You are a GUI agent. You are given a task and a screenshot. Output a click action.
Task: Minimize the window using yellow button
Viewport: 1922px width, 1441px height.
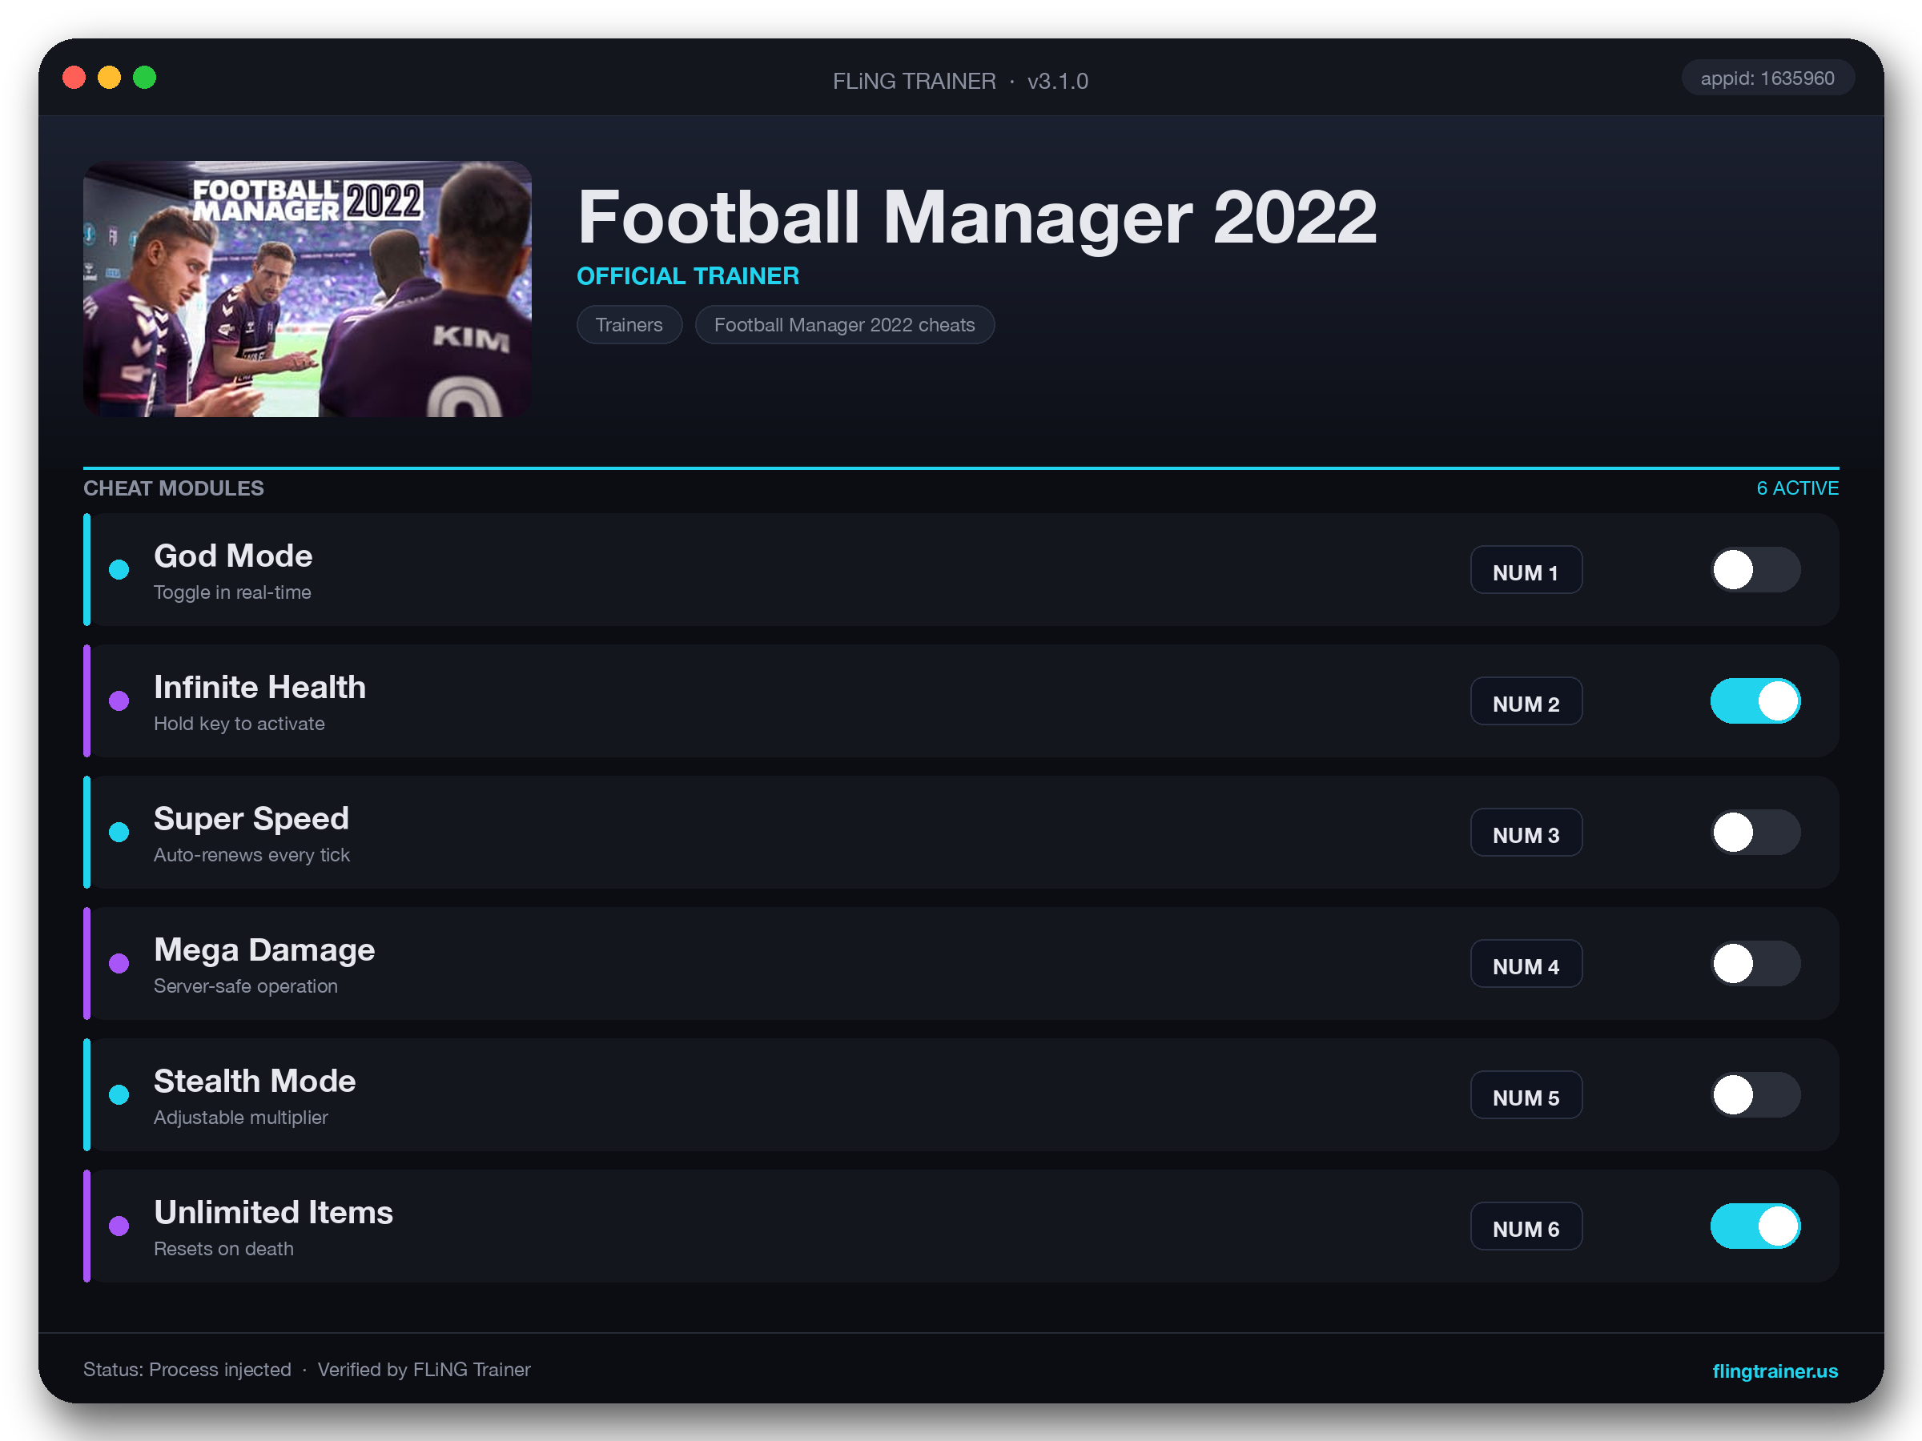(110, 78)
